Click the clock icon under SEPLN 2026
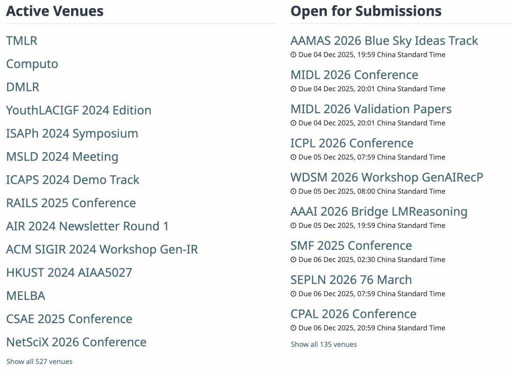The width and height of the screenshot is (512, 371). click(x=293, y=294)
